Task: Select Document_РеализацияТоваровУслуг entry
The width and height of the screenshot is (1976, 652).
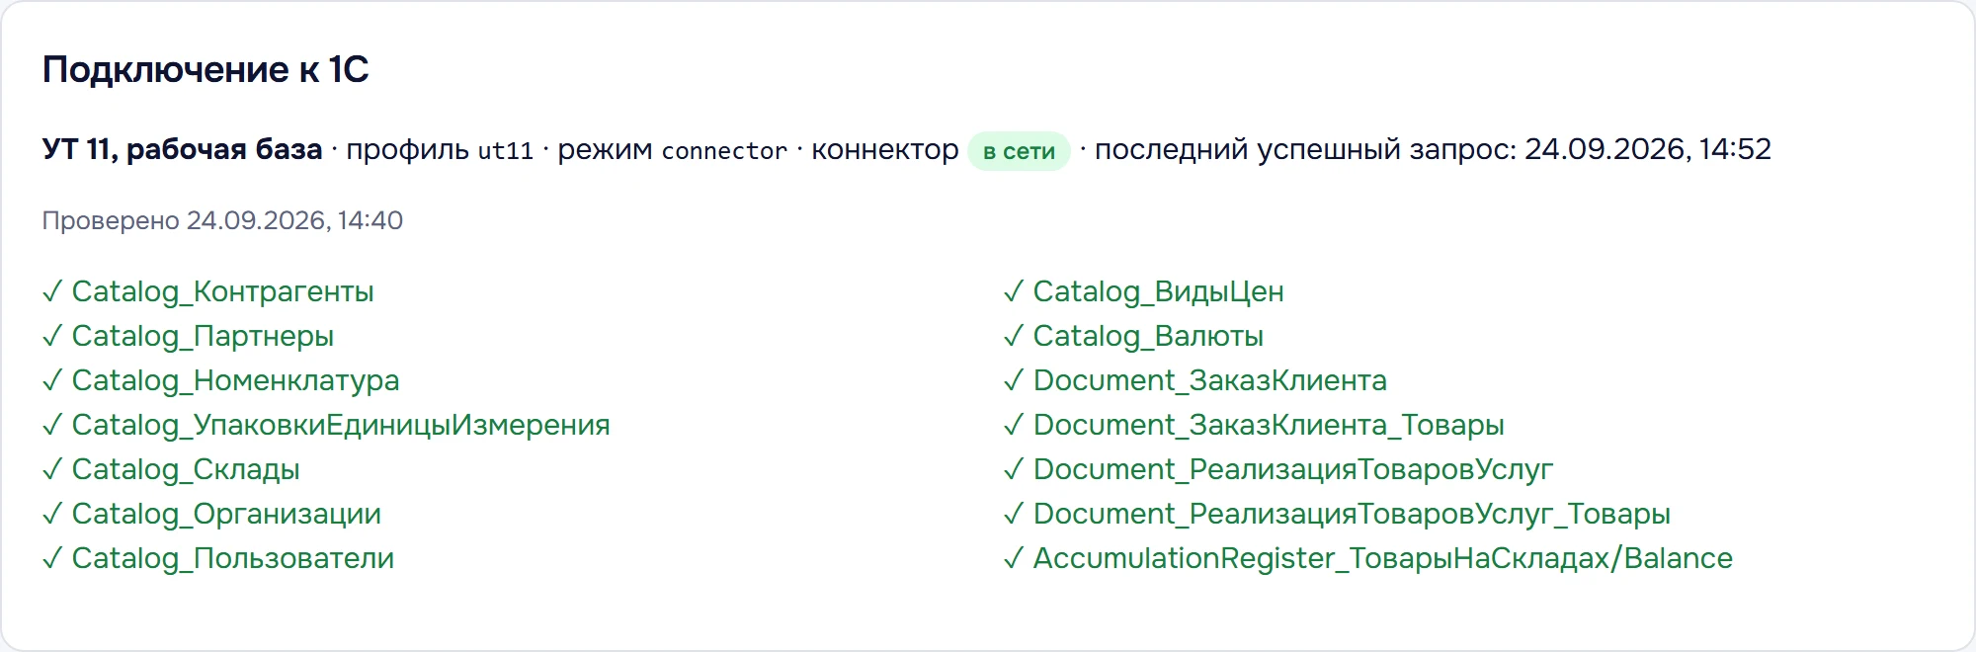Action: pyautogui.click(x=1277, y=469)
